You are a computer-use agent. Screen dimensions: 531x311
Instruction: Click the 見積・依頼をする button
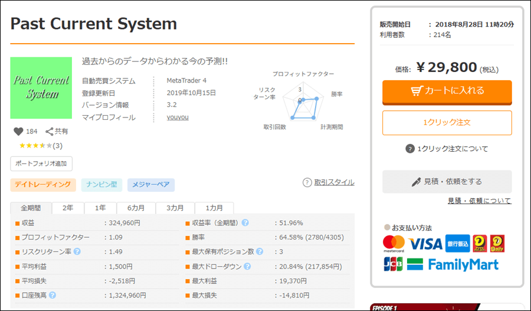(447, 182)
